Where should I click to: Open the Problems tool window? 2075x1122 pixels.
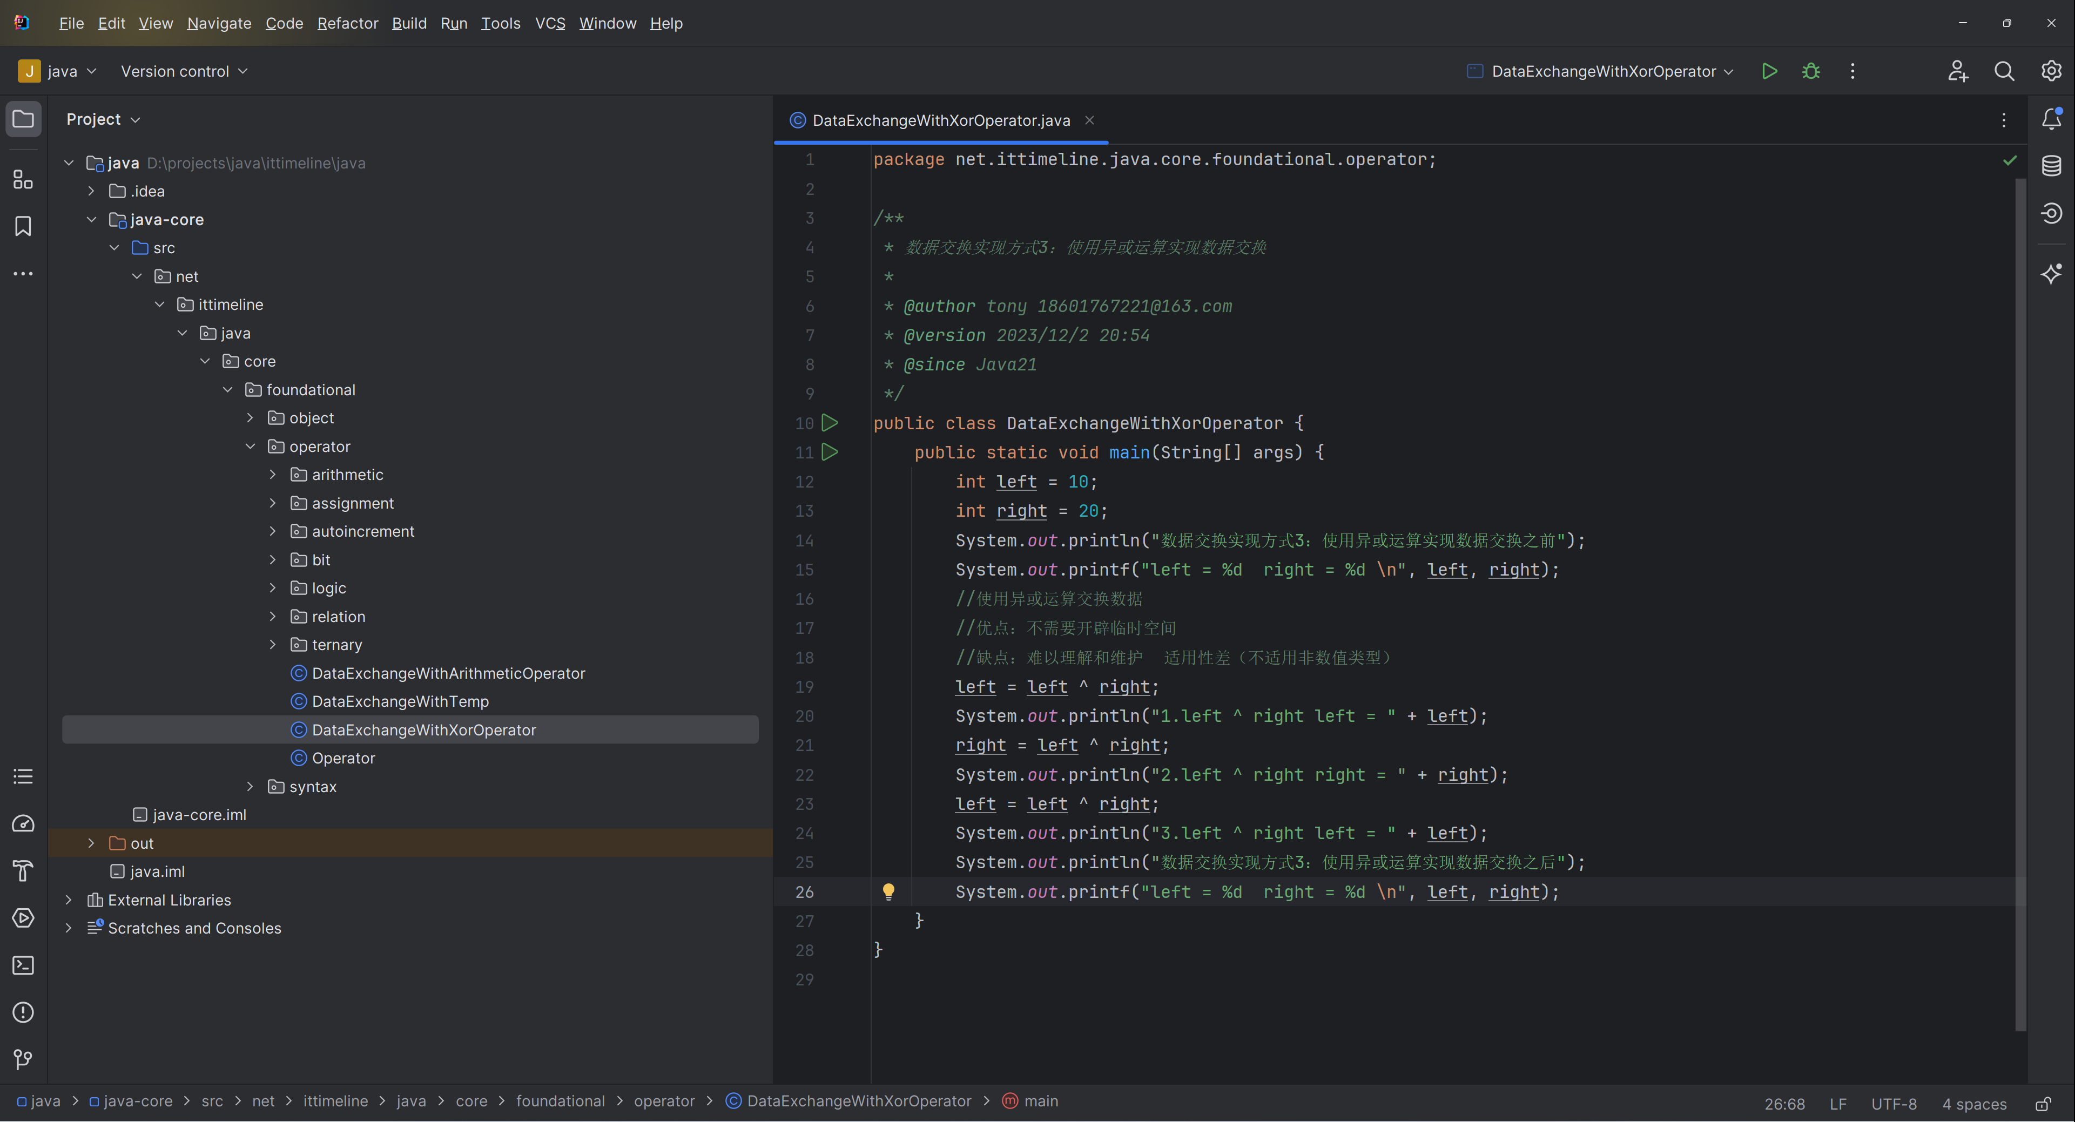coord(23,1012)
